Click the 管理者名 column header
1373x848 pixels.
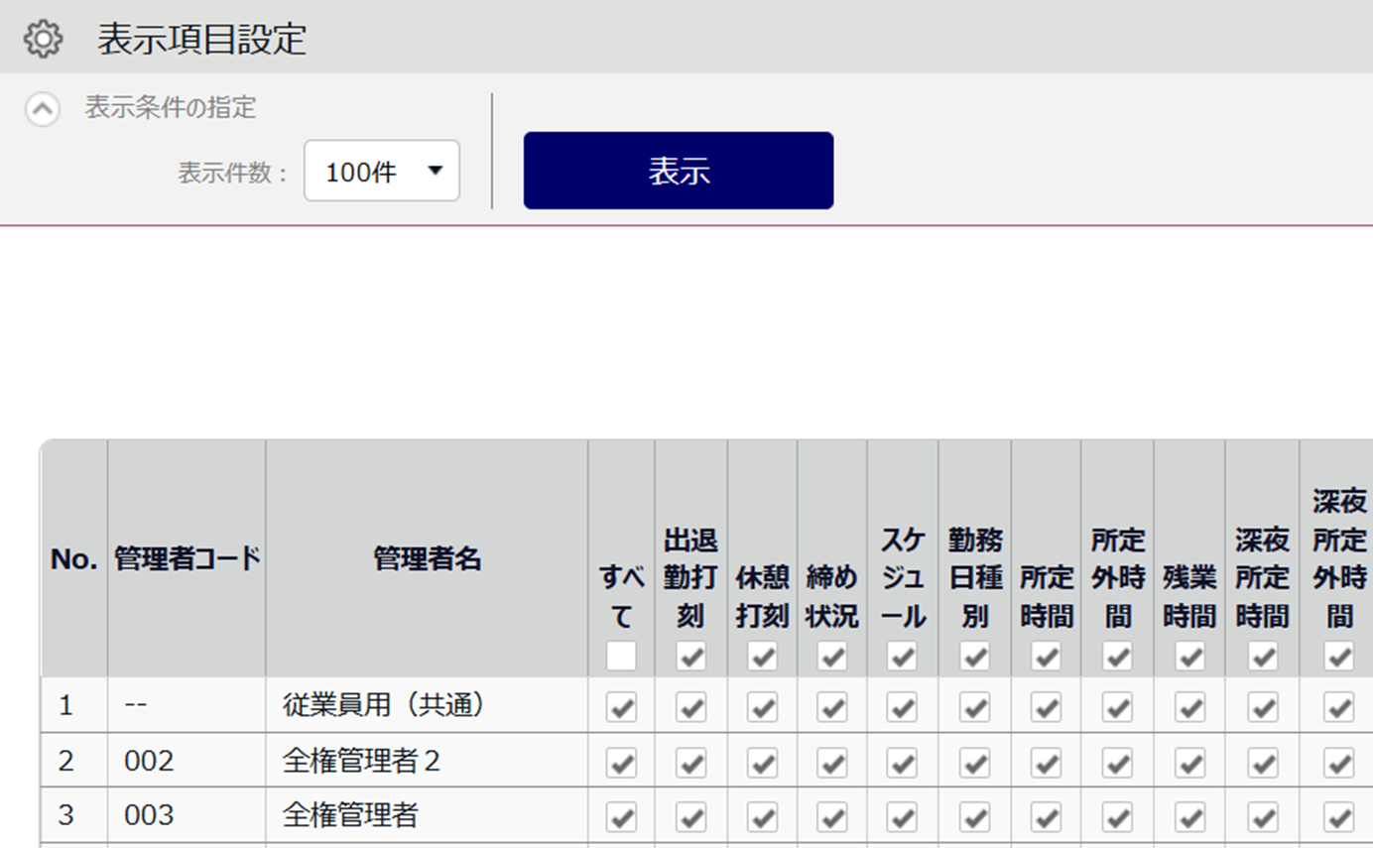click(427, 558)
